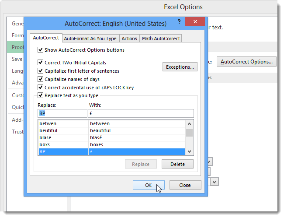Select the highlighted 'BP' list entry
The image size is (284, 218).
112,151
